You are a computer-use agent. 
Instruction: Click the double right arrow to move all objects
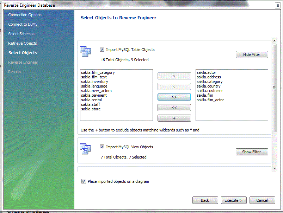coord(174,97)
